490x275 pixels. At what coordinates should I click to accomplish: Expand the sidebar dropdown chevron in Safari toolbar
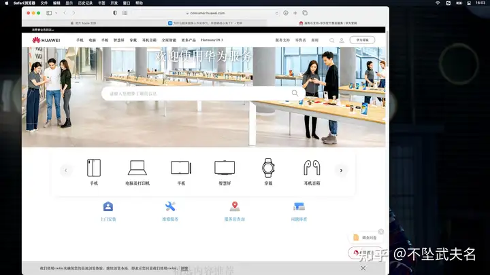(56, 13)
